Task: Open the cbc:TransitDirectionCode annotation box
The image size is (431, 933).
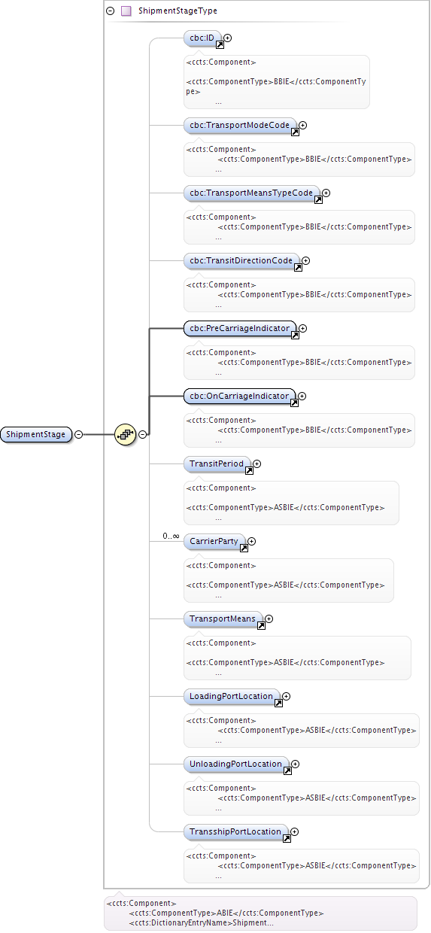Action: [299, 295]
